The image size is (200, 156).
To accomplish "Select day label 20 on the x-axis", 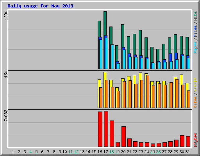I will coord(123,152).
